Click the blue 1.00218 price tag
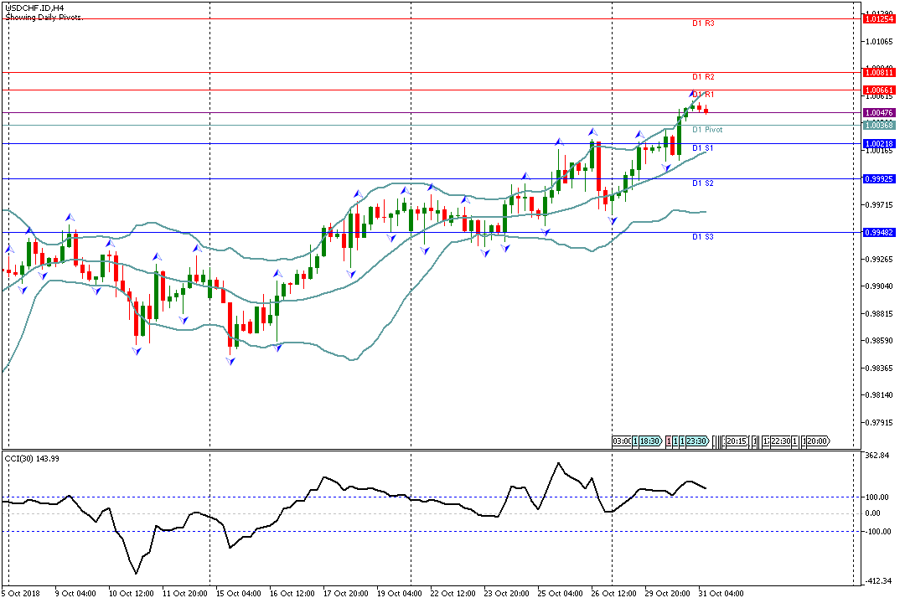The image size is (905, 603). coord(879,144)
